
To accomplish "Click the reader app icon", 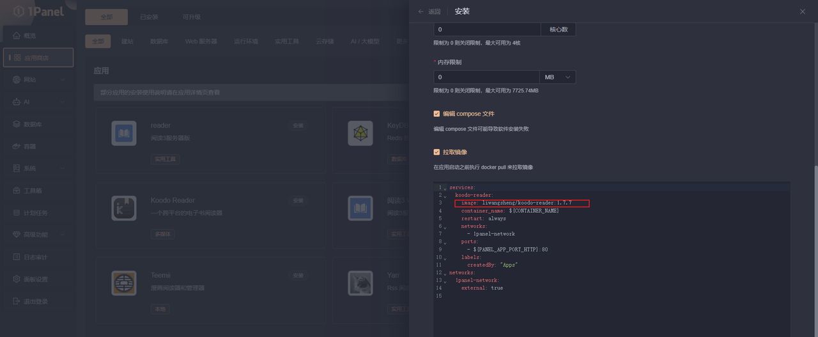I will pos(124,133).
